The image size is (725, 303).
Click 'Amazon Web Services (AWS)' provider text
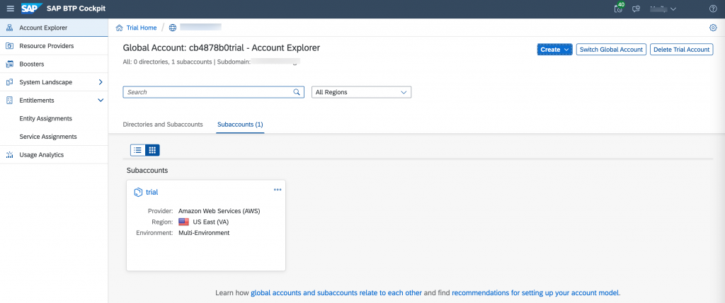[x=219, y=211]
